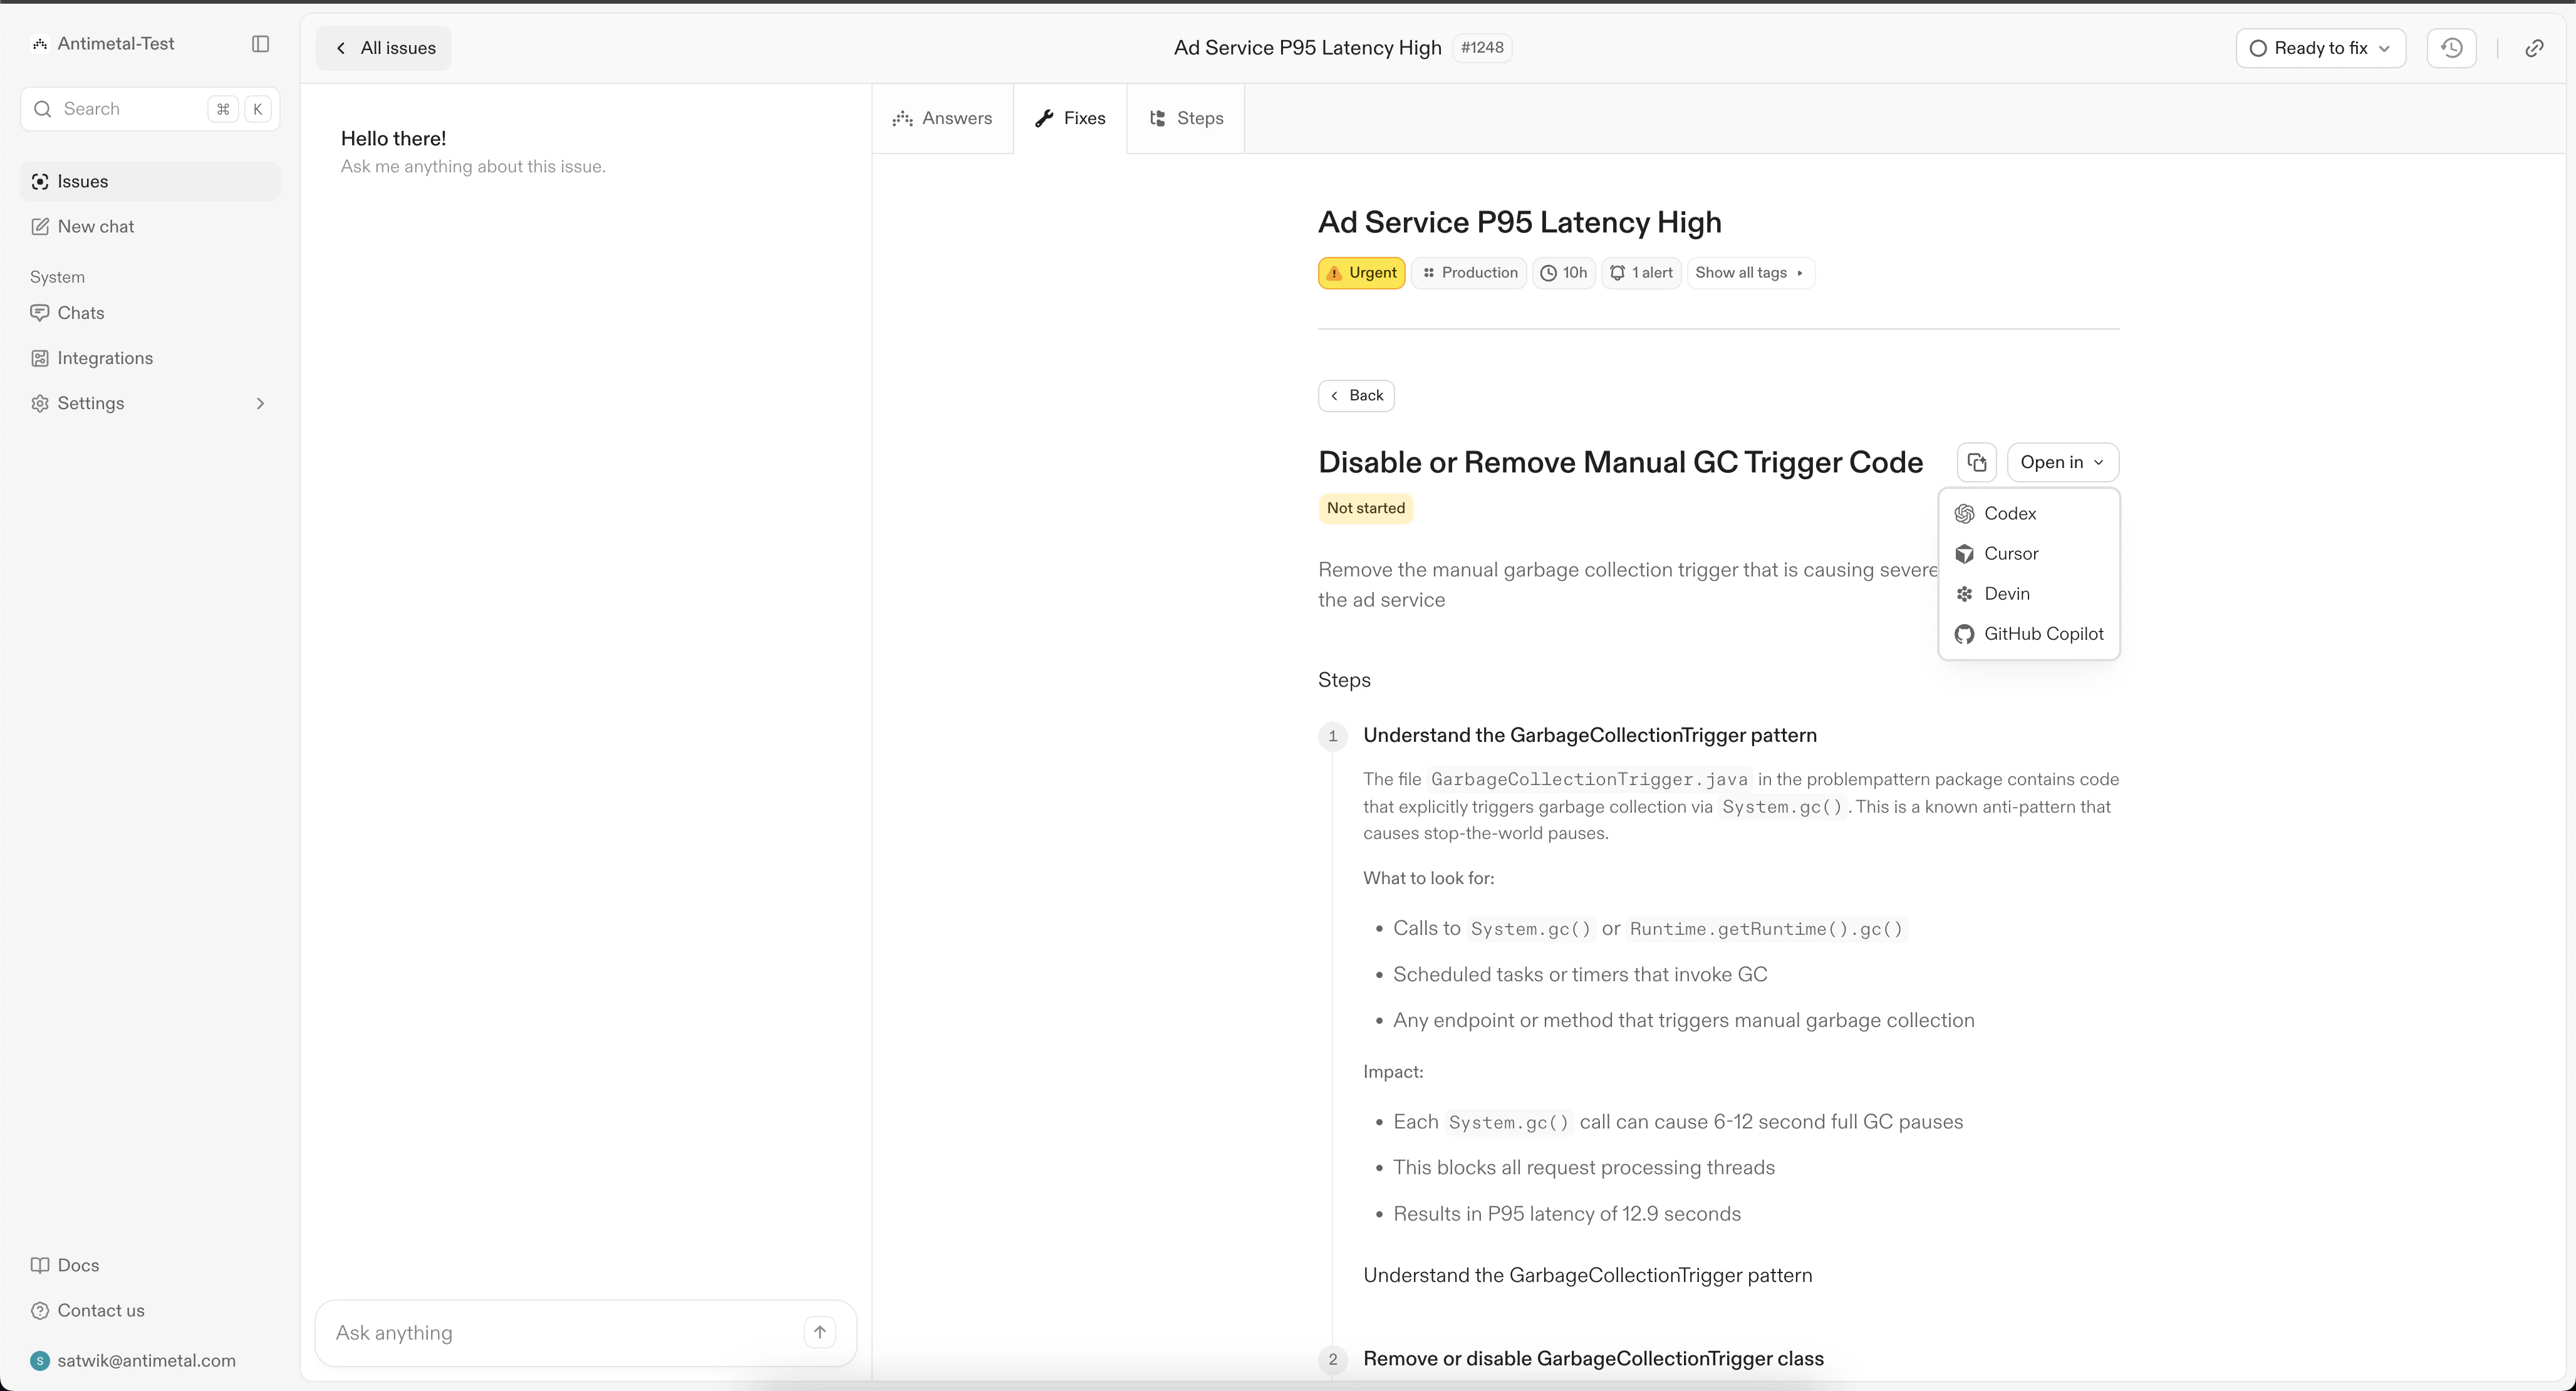Send message with arrow-up icon
Viewport: 2576px width, 1391px height.
[x=819, y=1332]
